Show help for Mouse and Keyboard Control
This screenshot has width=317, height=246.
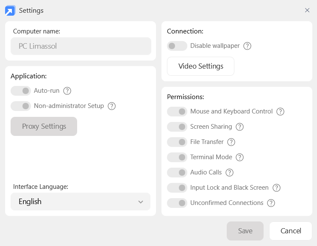tap(280, 111)
